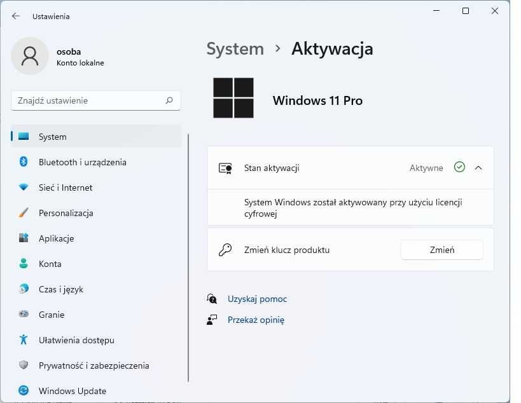
Task: Click the Aplikacje sidebar icon
Action: pos(24,238)
